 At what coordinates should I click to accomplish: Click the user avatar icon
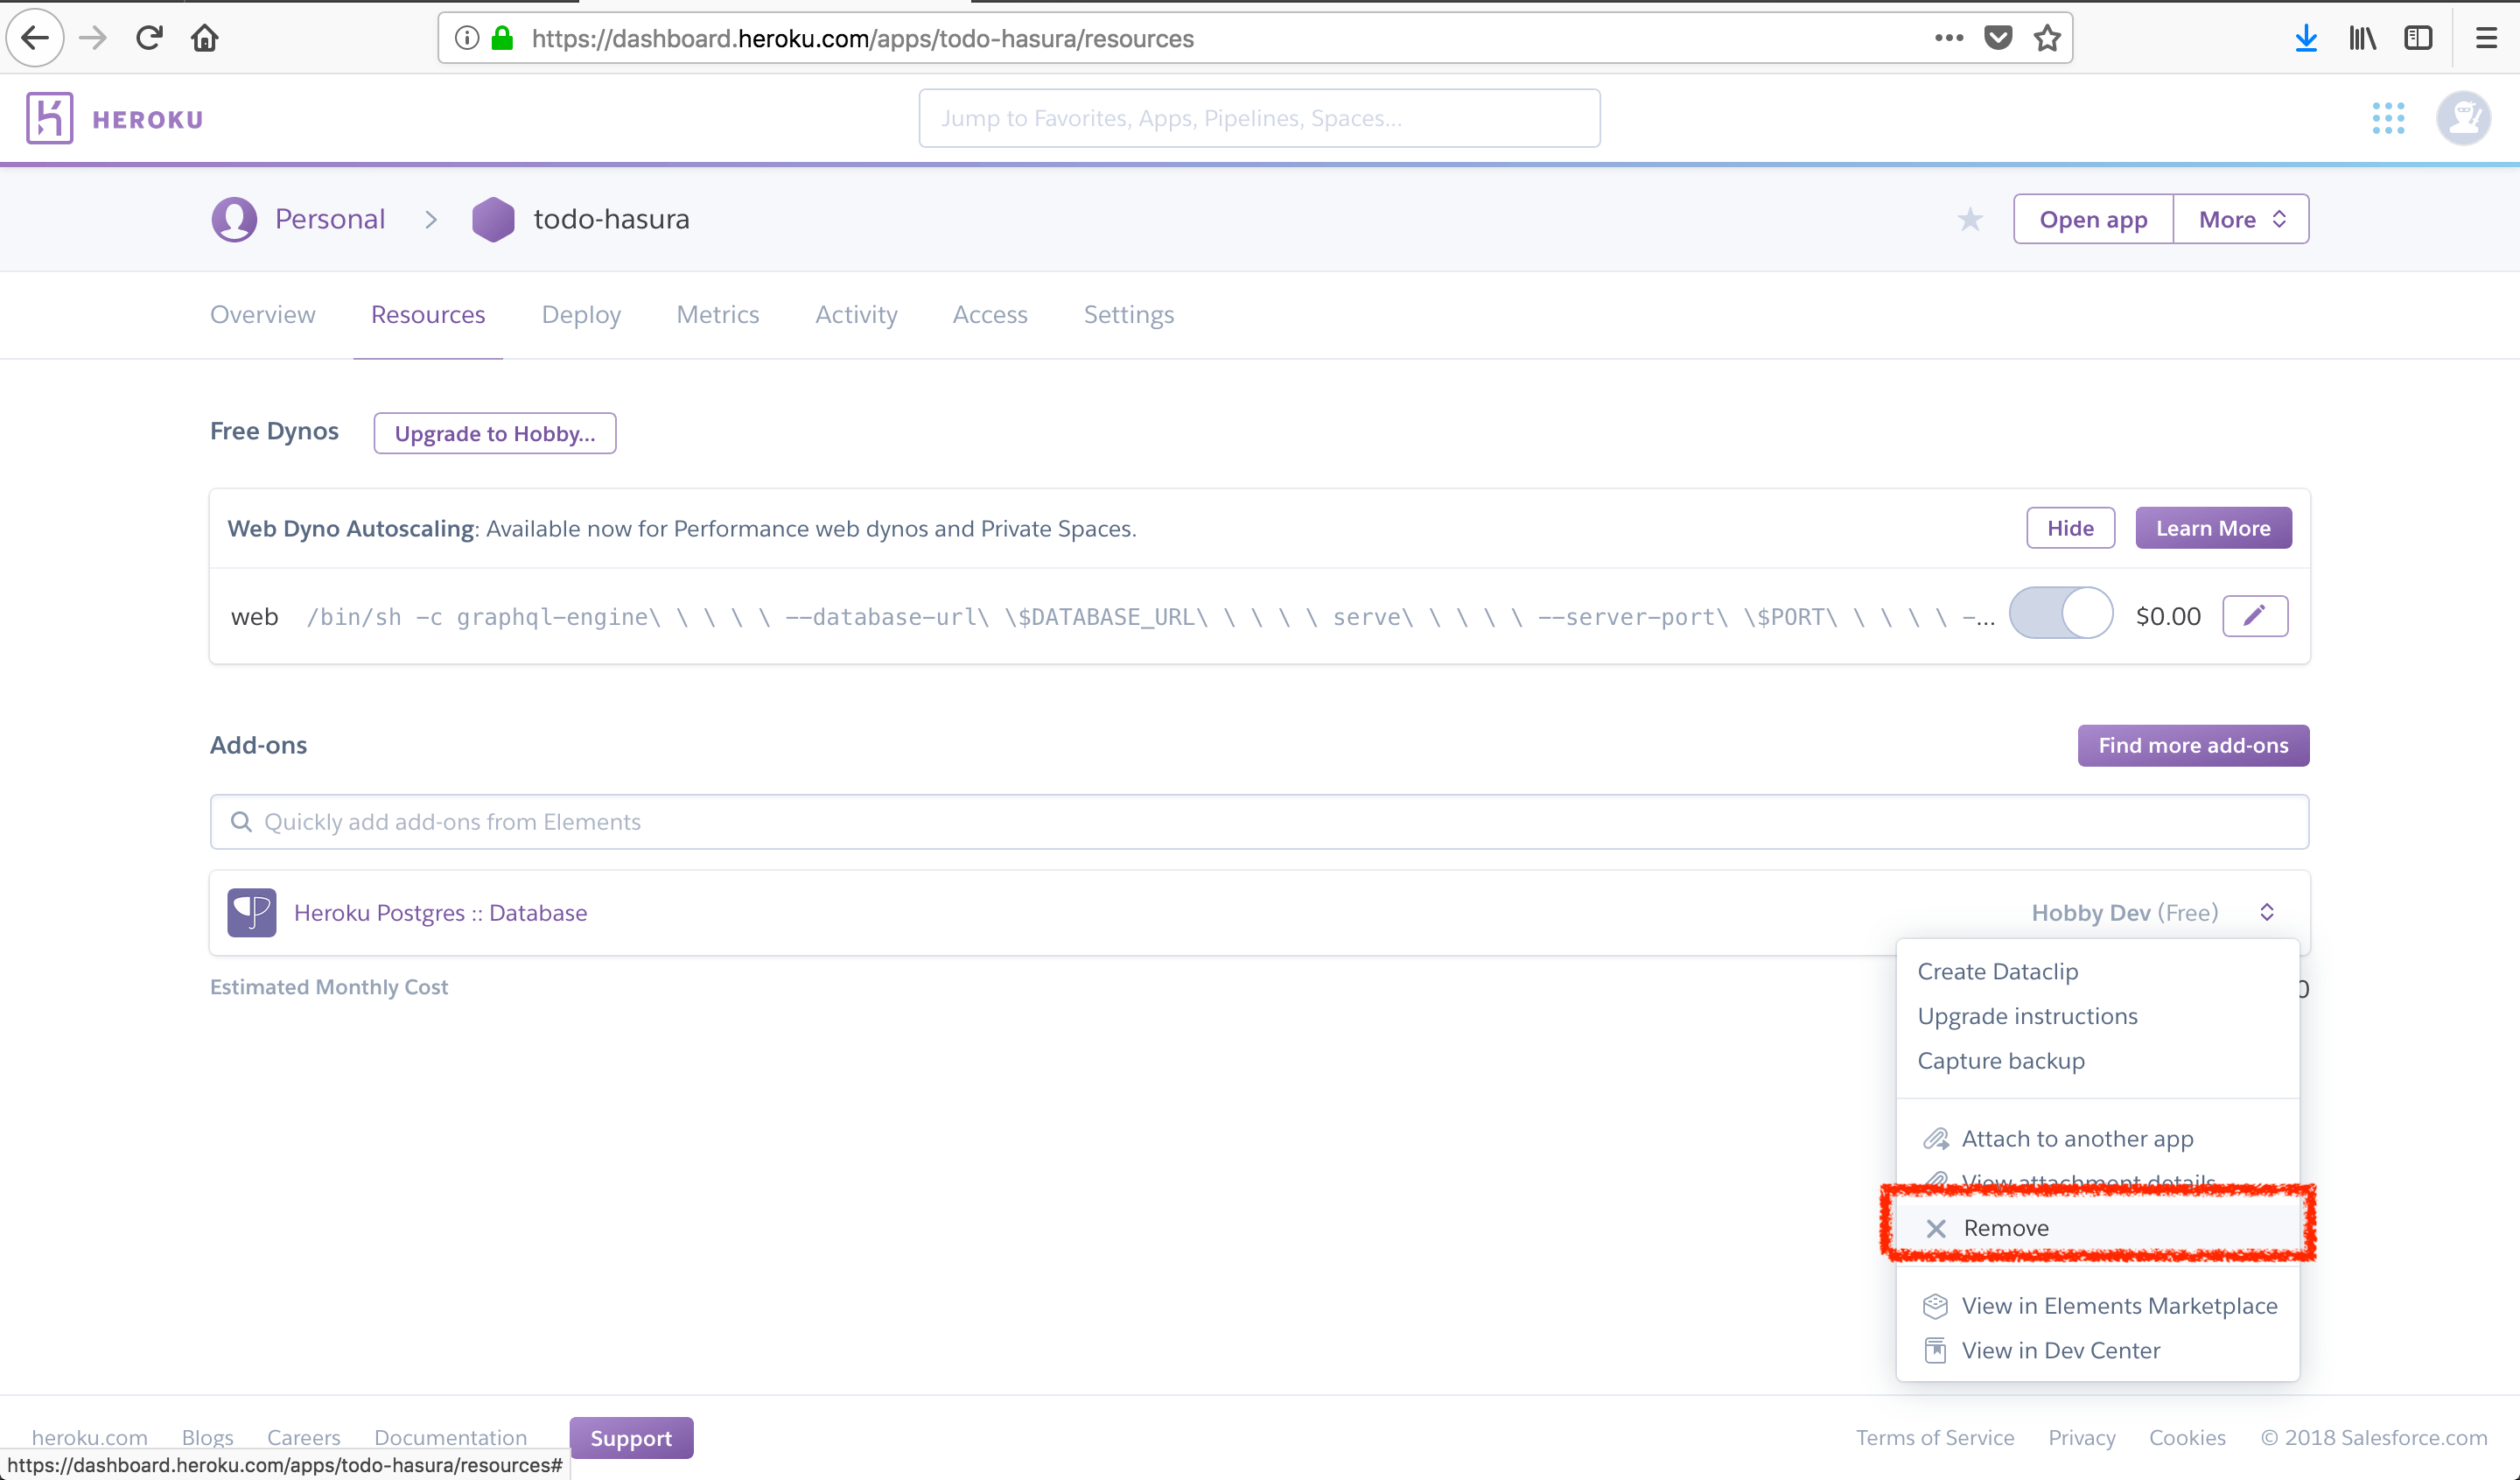coord(2463,119)
